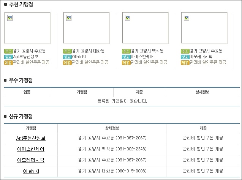
Task: Click the recommended card thumbnail for 경기 고양시 백석동
Action: [x=145, y=28]
